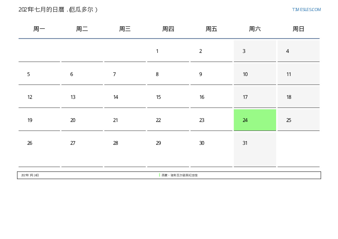Screen dimensions: 338x239
Task: Open the TIMESLES.COM link
Action: tap(306, 10)
